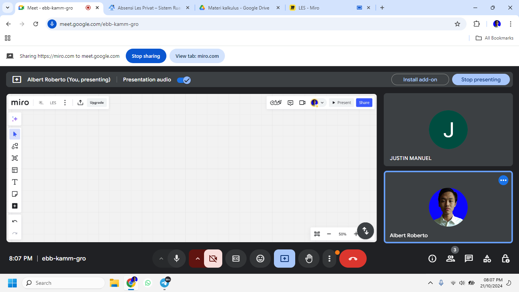This screenshot has height=292, width=519.
Task: Open host controls lock icon
Action: pos(505,259)
